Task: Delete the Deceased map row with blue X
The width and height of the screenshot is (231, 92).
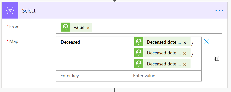Action: tap(206, 41)
